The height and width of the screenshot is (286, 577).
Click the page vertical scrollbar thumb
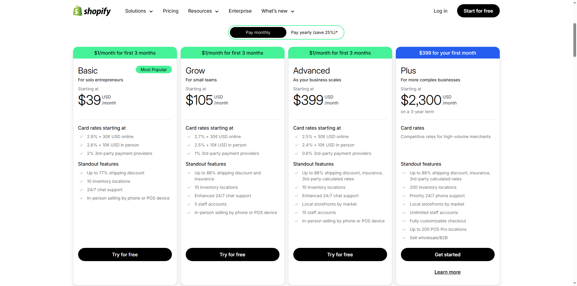tap(575, 39)
